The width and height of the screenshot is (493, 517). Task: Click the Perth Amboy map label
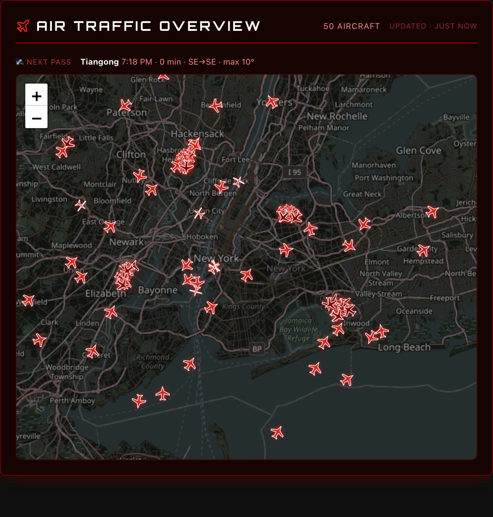pos(72,401)
